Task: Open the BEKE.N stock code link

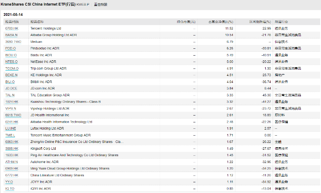Action: 11,75
